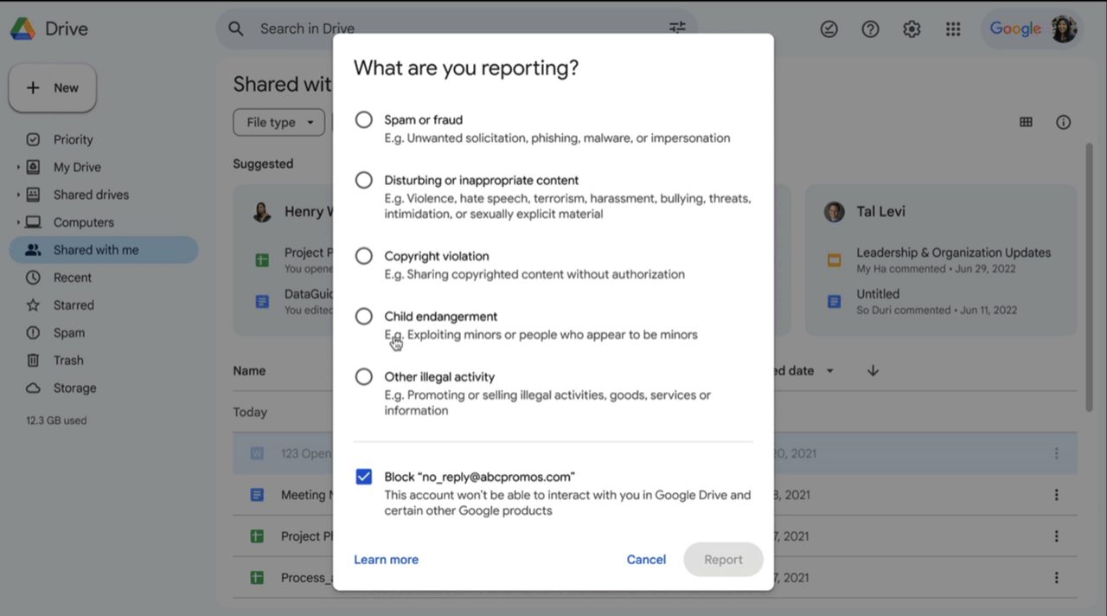
Task: Click the offline ready status checkmark icon
Action: click(829, 29)
